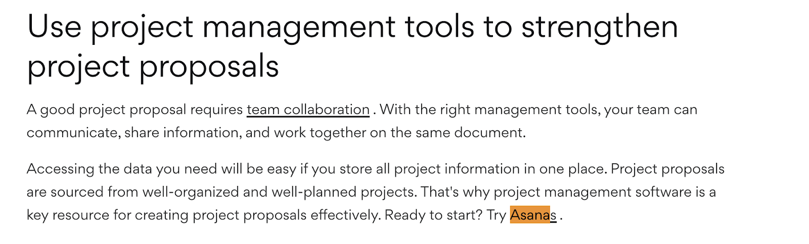Open the team collaboration link
This screenshot has width=809, height=244.
[x=308, y=110]
